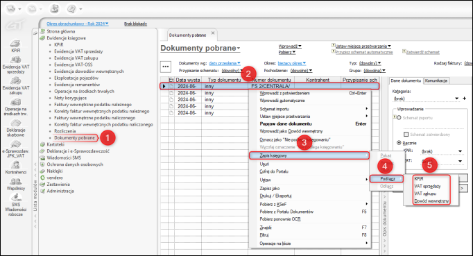This screenshot has width=473, height=256.
Task: Select Dokumenty pobrane in tree
Action: coord(74,138)
